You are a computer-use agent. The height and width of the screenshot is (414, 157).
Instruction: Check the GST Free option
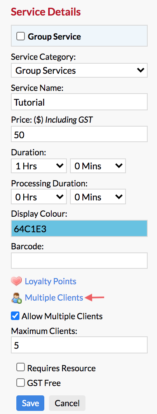click(x=20, y=383)
